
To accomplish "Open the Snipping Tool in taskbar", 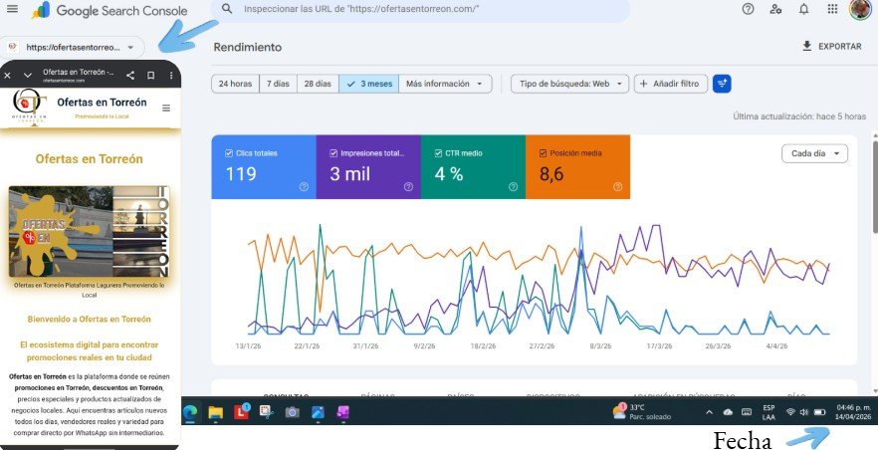I will tap(267, 412).
